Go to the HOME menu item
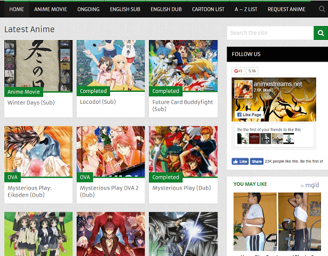The width and height of the screenshot is (328, 256). (x=17, y=9)
